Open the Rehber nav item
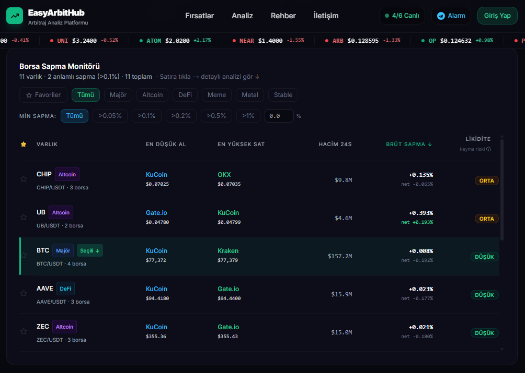This screenshot has width=525, height=373. [283, 16]
